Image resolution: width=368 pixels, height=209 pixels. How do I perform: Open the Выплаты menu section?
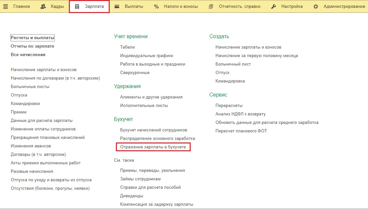134,7
